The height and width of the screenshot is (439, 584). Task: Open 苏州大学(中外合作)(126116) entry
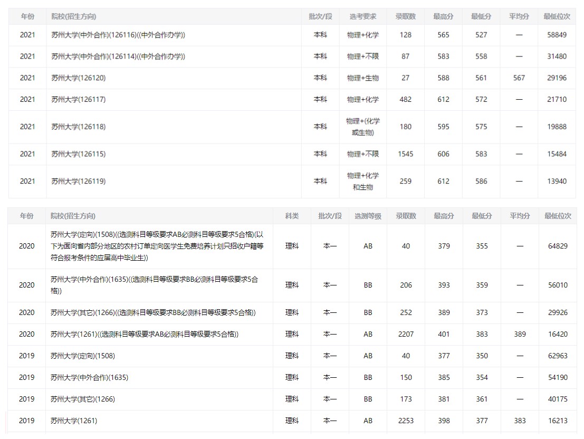118,35
